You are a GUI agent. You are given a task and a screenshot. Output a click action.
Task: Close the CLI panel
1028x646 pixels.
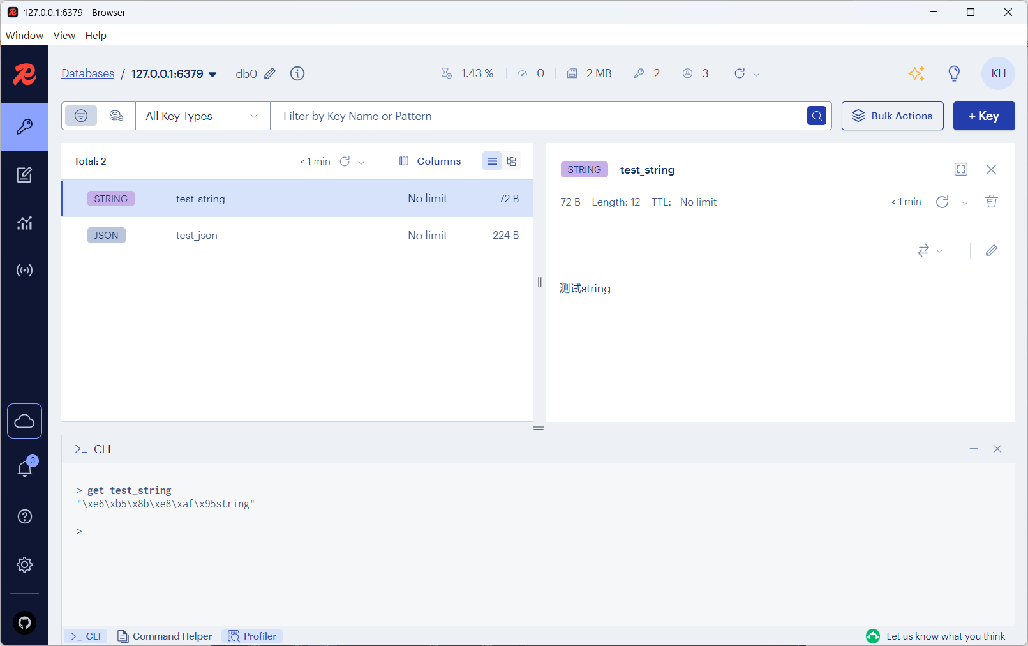997,449
